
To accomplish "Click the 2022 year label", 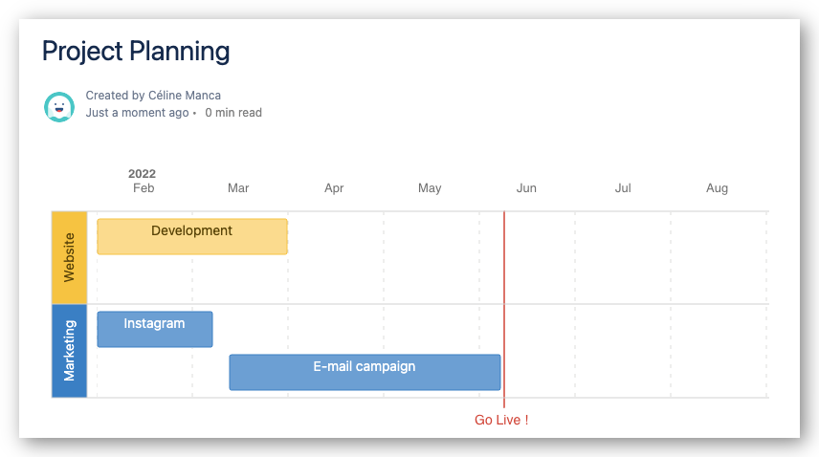I will [x=142, y=174].
